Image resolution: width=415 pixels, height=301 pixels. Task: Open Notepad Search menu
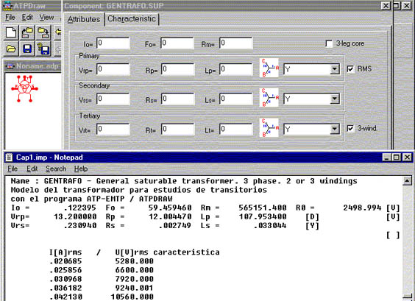coord(56,169)
